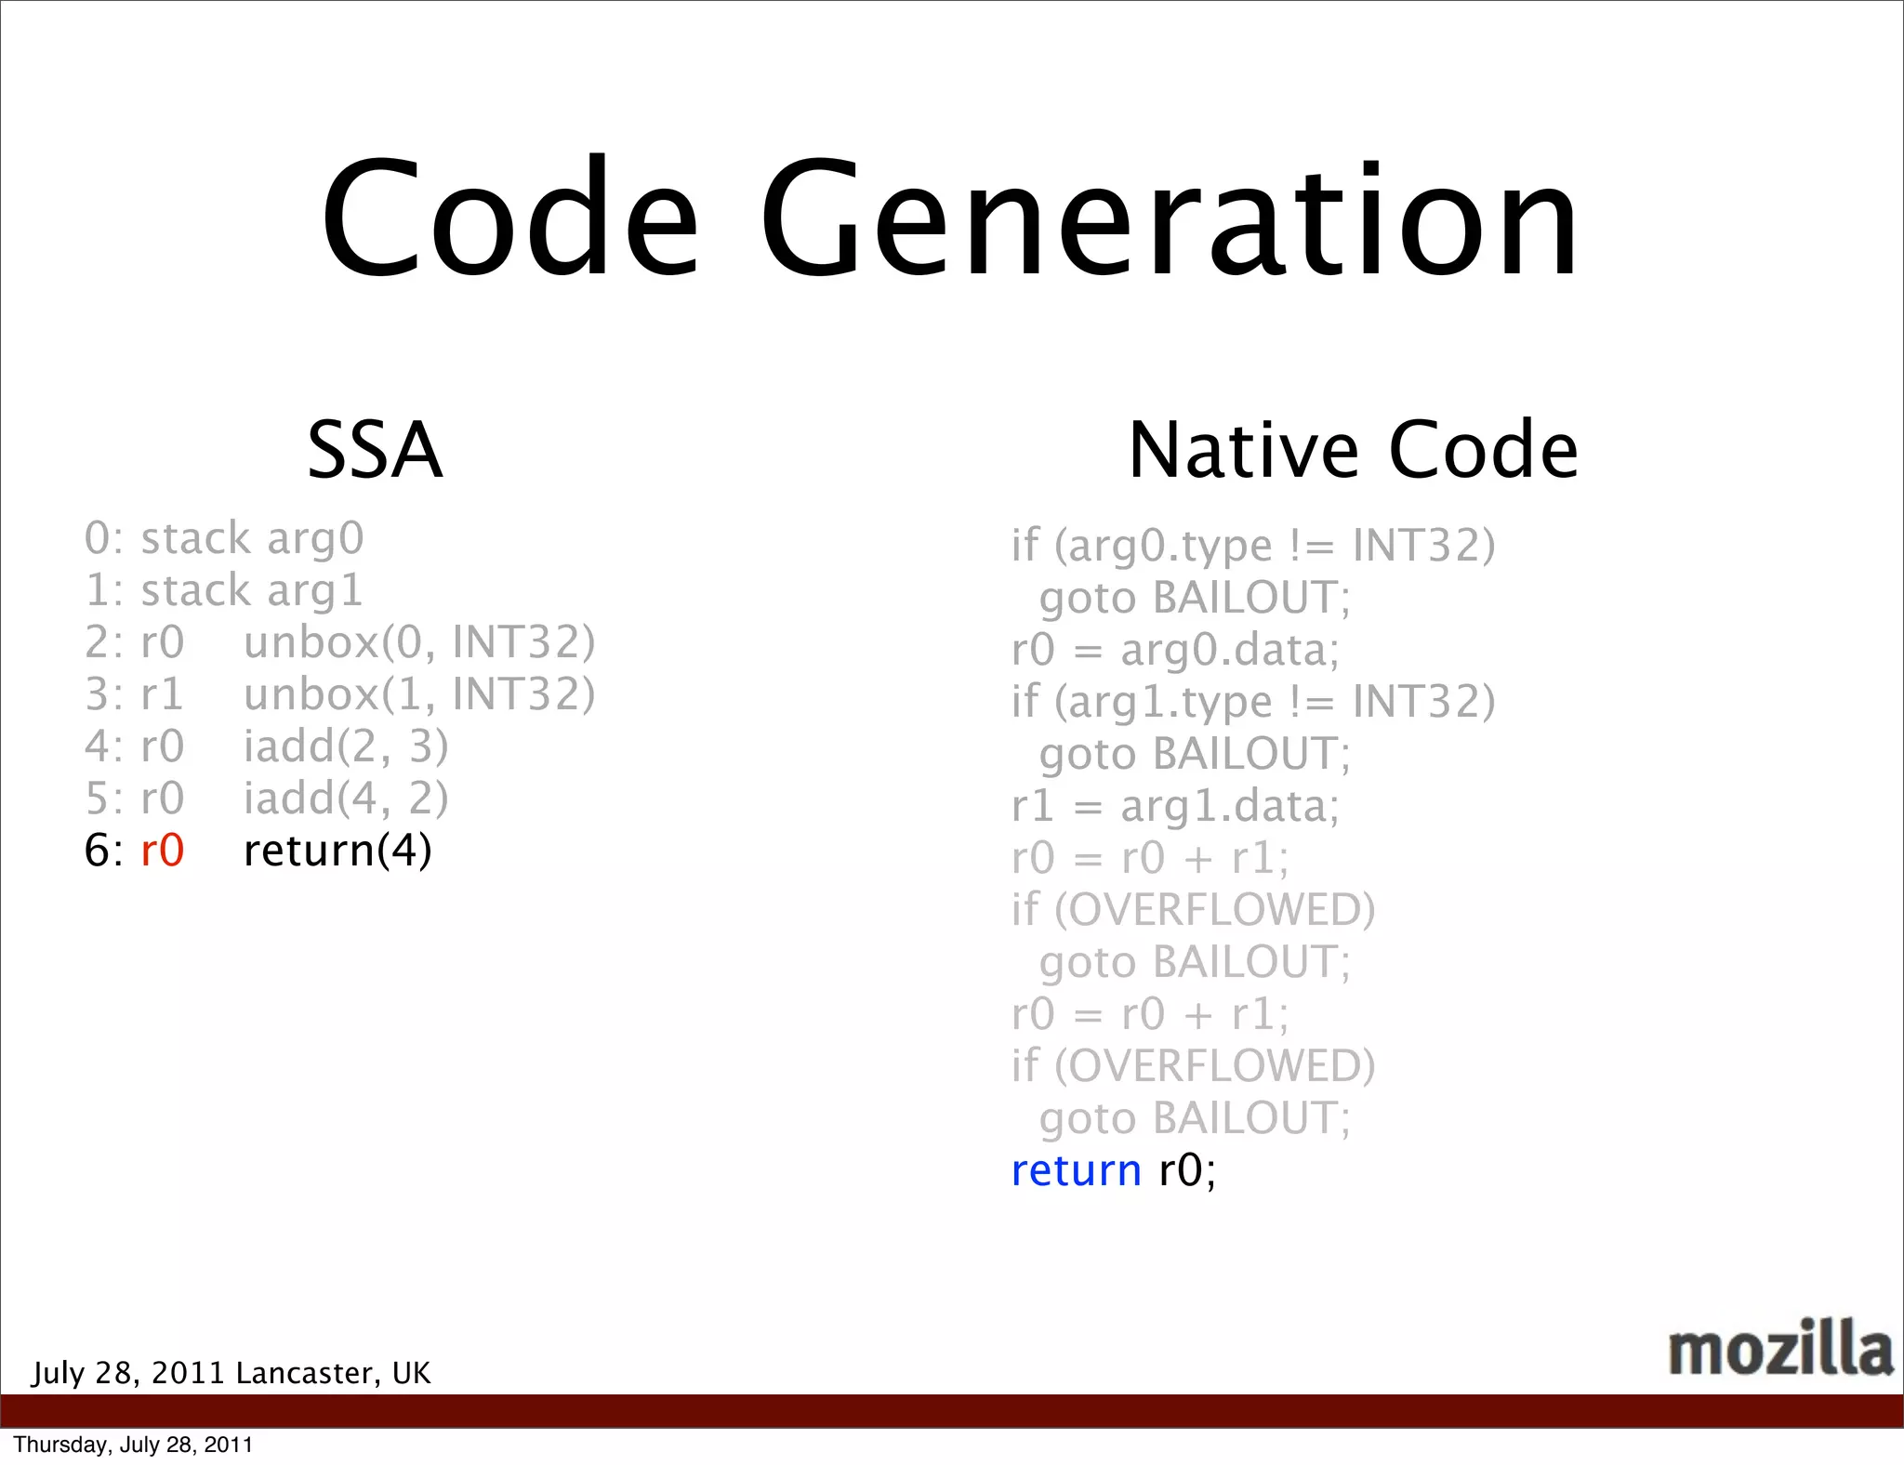This screenshot has width=1904, height=1465.
Task: Click the 'Code Generation' slide title
Action: [949, 216]
